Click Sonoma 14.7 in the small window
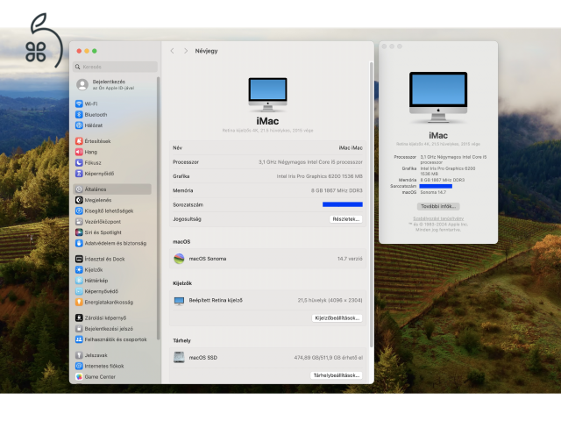 [x=433, y=192]
